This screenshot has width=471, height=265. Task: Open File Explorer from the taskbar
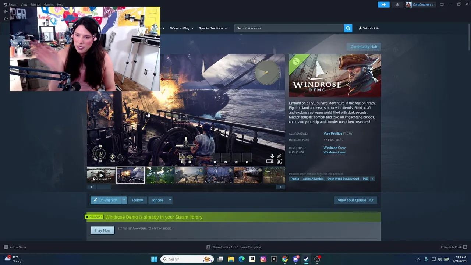pos(231,259)
